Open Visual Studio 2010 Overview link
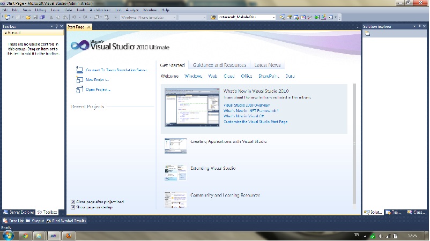Screen dimensions: 430x241 [x=247, y=105]
